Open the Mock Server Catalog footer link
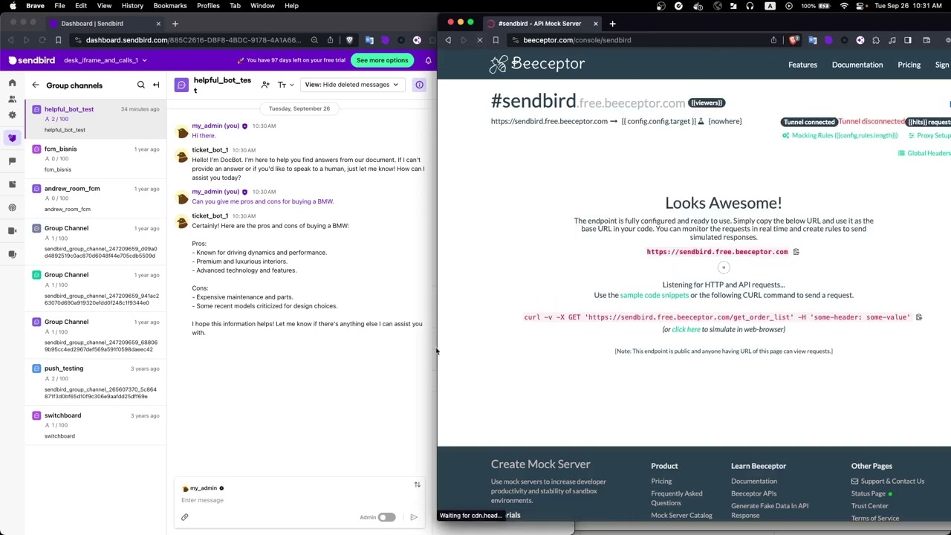 click(x=681, y=515)
